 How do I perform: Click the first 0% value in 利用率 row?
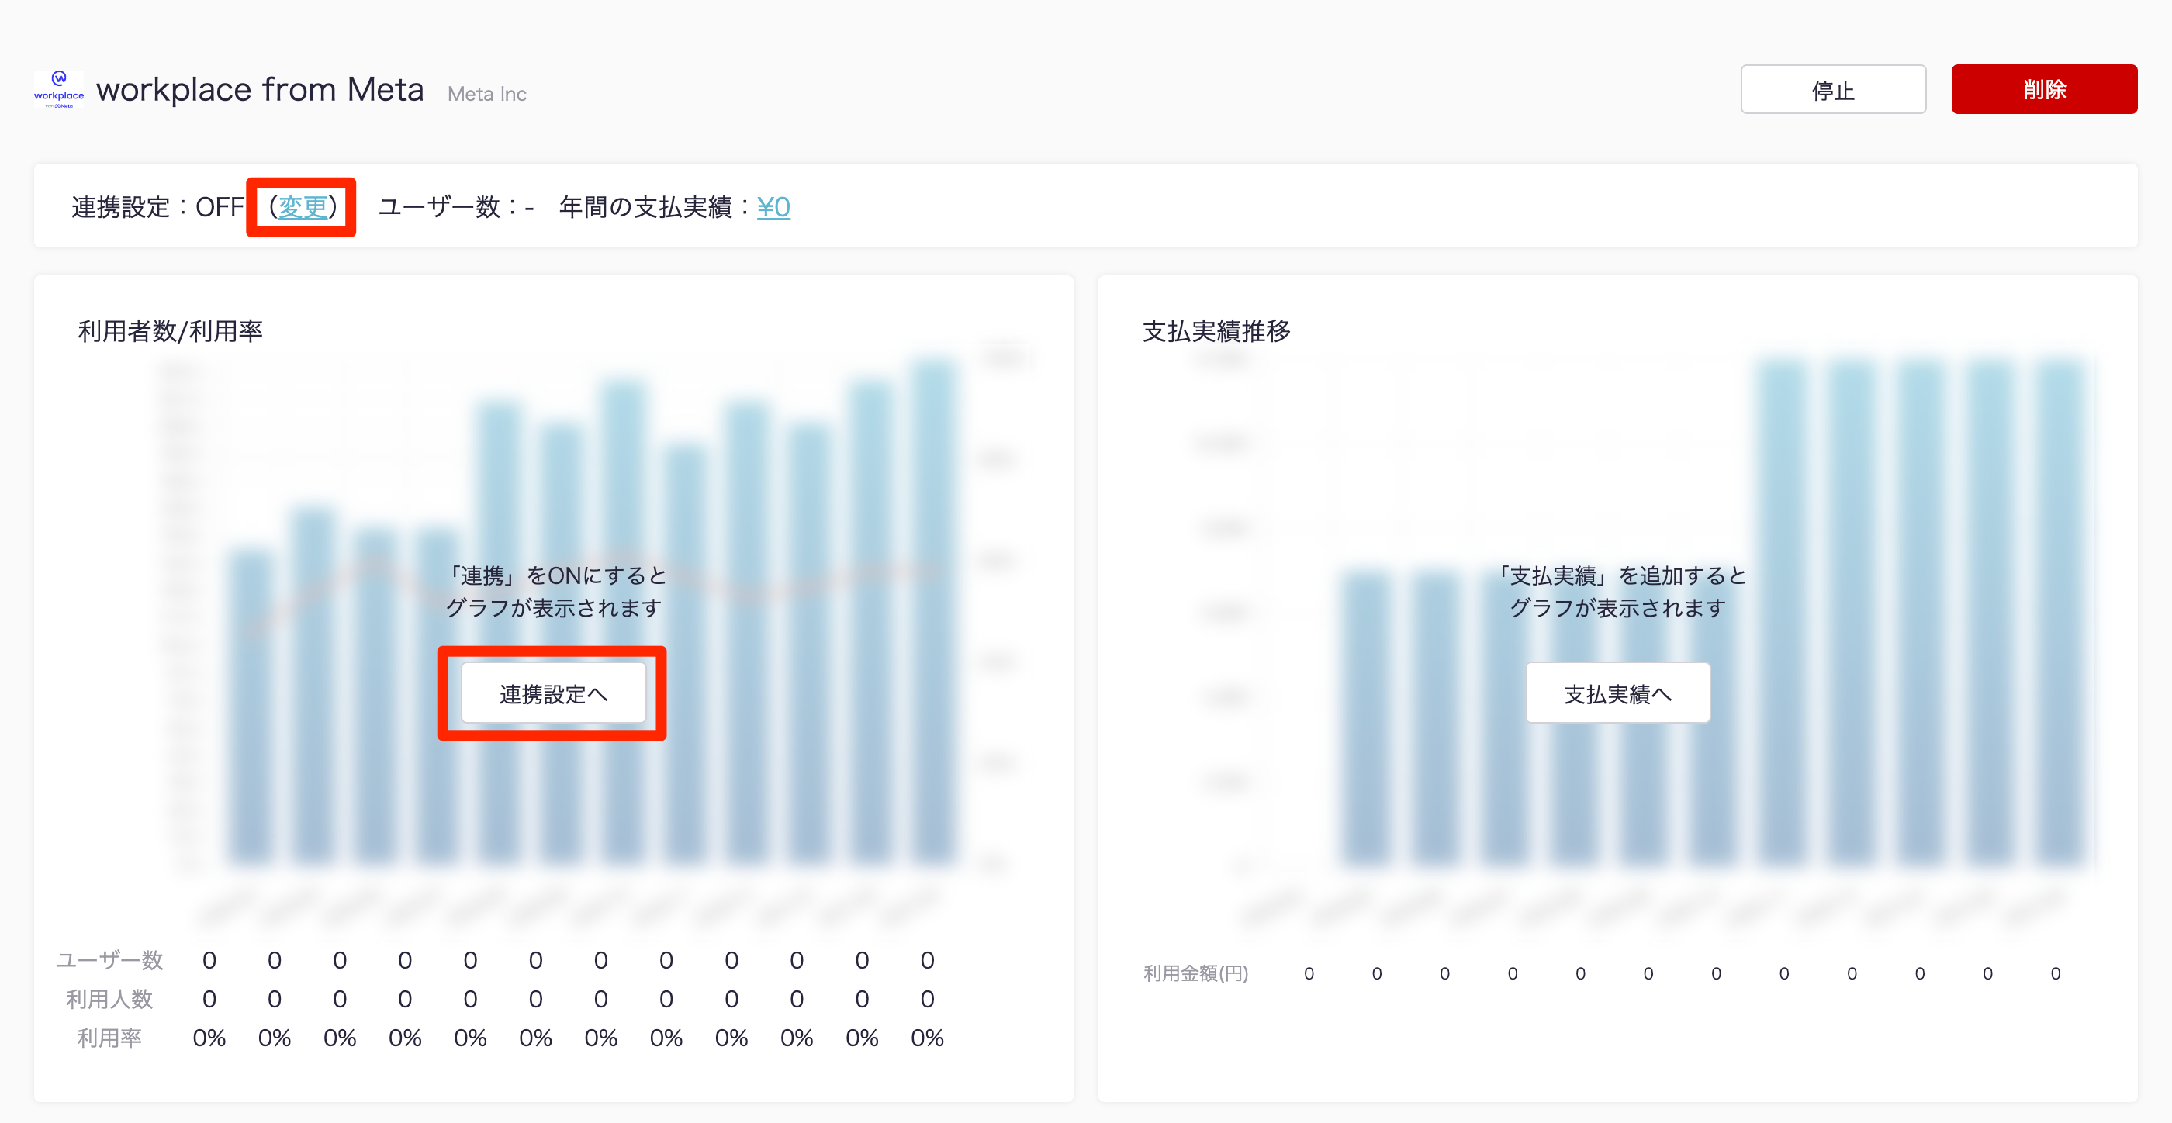[209, 1038]
